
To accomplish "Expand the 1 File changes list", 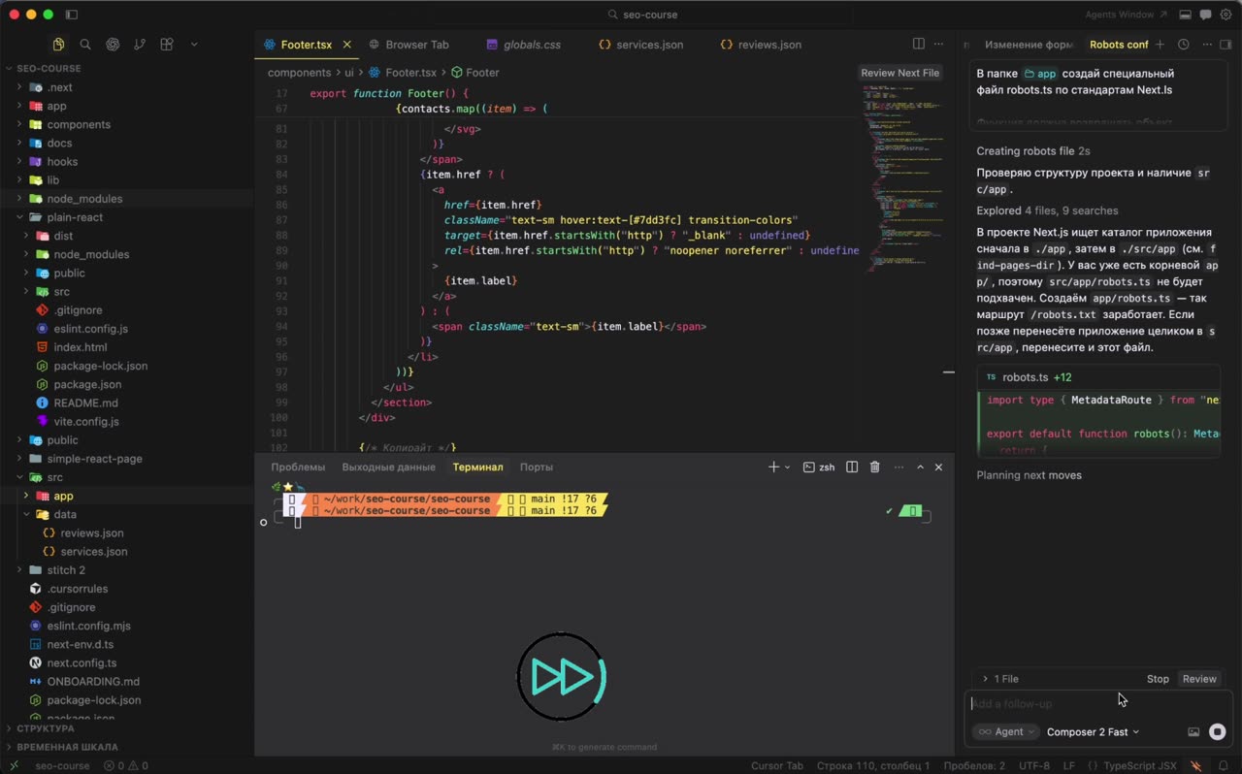I will (999, 679).
